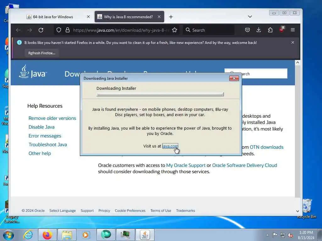Open Terms of Use footer link
This screenshot has height=241, width=322.
point(161,211)
